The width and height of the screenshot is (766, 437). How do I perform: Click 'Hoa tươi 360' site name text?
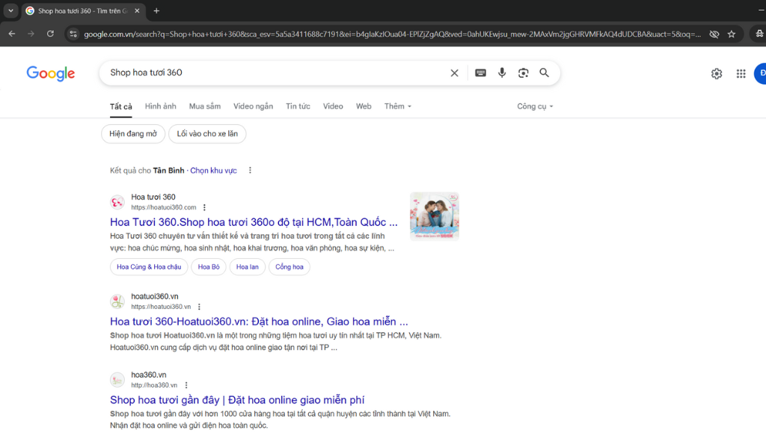point(153,197)
